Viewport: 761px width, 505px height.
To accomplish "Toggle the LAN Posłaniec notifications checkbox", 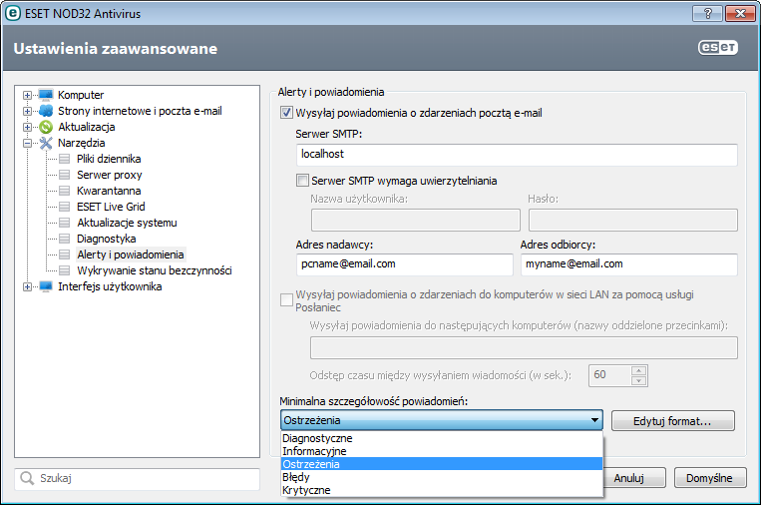I will click(286, 300).
